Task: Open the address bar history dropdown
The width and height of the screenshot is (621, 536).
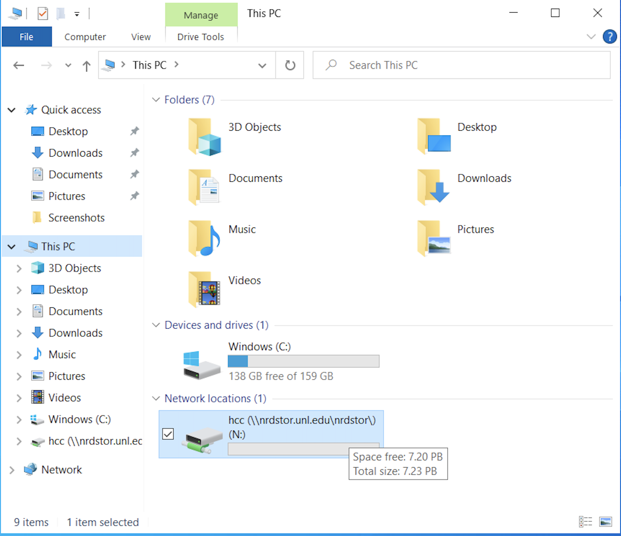Action: [262, 65]
